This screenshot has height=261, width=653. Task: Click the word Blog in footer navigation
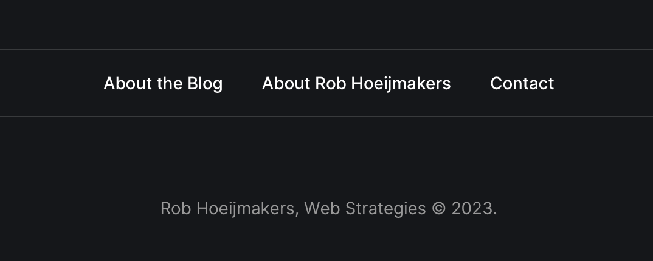[205, 83]
